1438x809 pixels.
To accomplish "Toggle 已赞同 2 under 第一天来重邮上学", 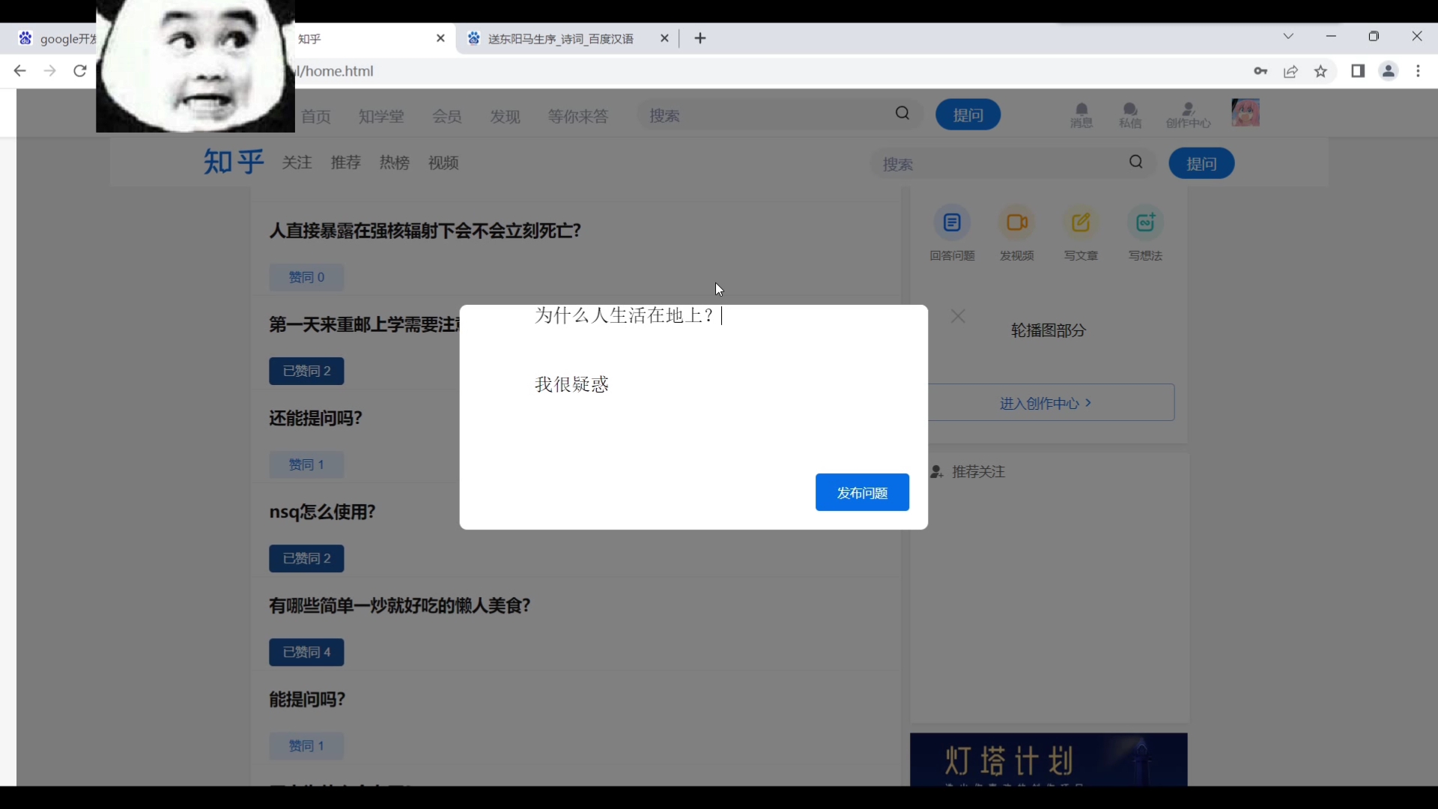I will 306,371.
